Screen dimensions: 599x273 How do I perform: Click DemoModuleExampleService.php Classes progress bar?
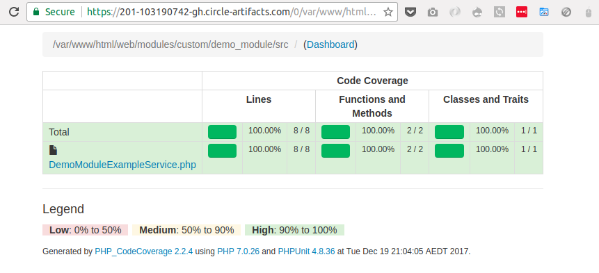[449, 151]
